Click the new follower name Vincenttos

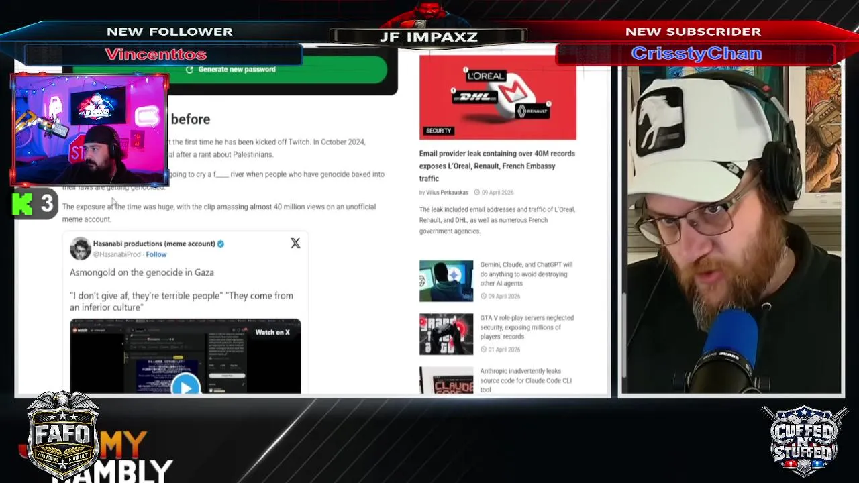156,54
